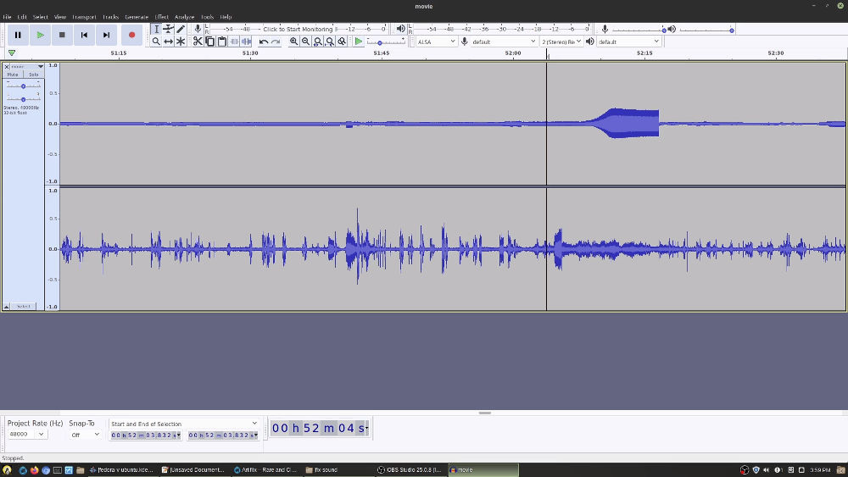This screenshot has width=848, height=477.
Task: Click the Select button under track panel
Action: pyautogui.click(x=23, y=307)
